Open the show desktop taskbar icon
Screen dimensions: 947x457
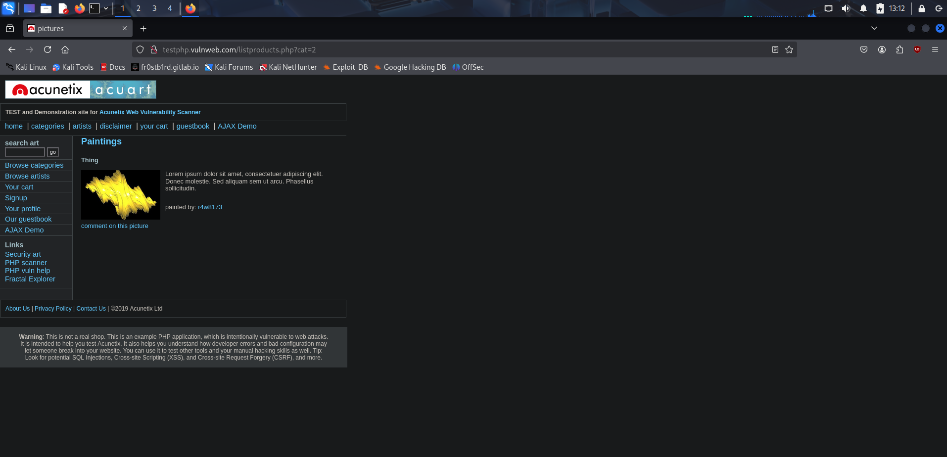(29, 8)
